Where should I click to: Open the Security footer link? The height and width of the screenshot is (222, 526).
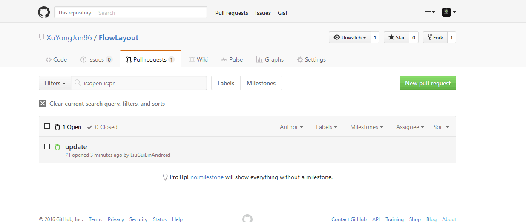point(138,219)
